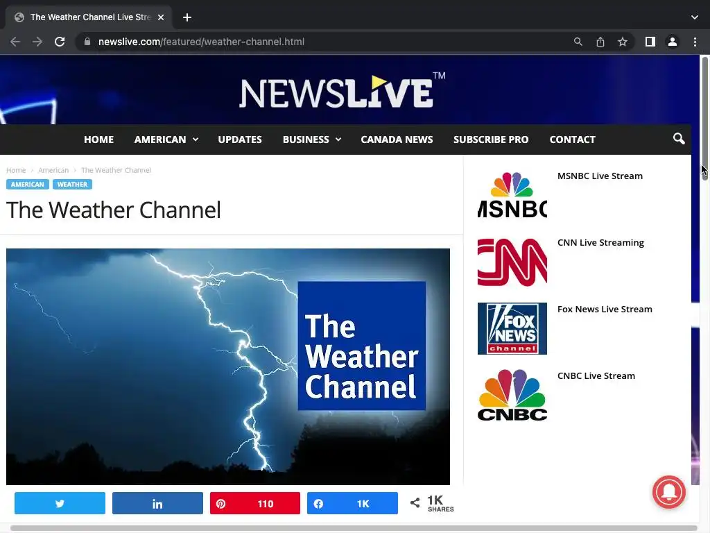Viewport: 710px width, 533px height.
Task: Click the 1K SHARES count
Action: coord(440,503)
